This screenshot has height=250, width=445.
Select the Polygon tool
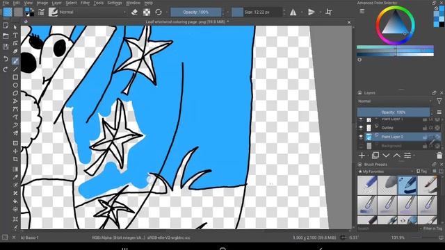(x=15, y=93)
